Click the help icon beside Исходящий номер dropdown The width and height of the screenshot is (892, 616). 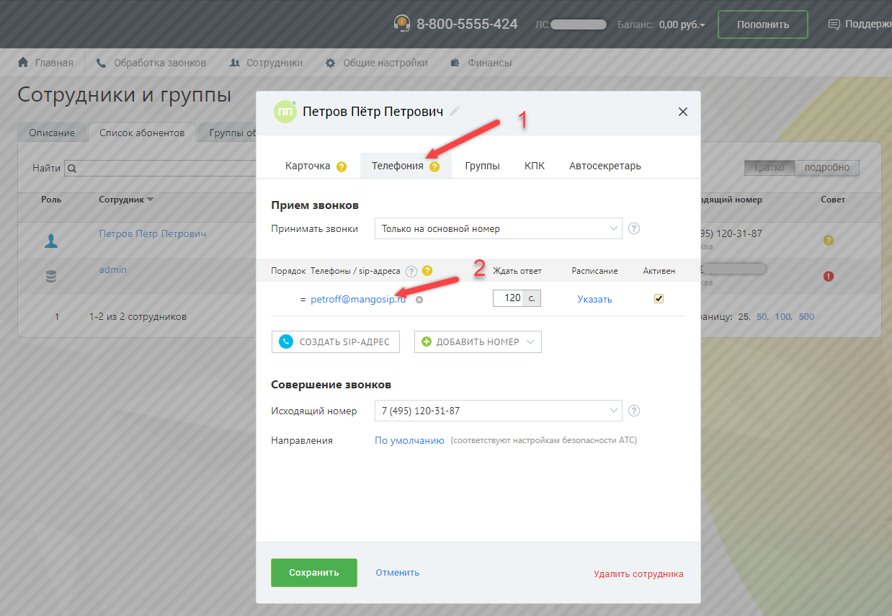(634, 411)
